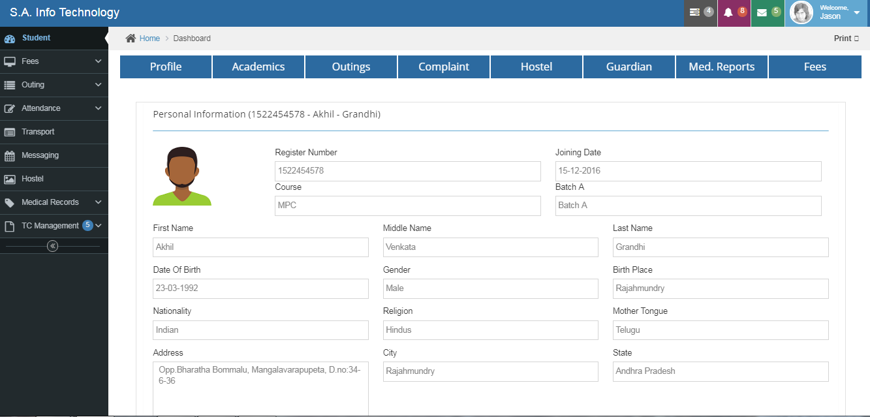
Task: Expand the Medical Records sidebar chevron
Action: coord(99,202)
